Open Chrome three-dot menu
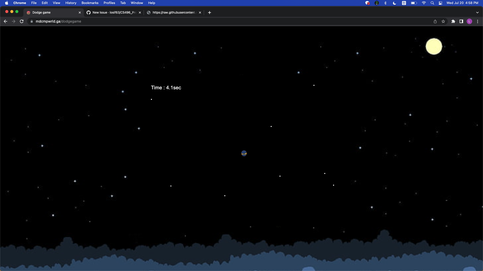The width and height of the screenshot is (483, 271). (477, 21)
